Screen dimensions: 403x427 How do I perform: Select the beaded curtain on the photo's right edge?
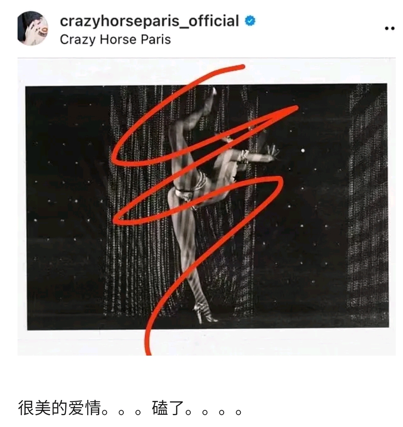point(368,202)
